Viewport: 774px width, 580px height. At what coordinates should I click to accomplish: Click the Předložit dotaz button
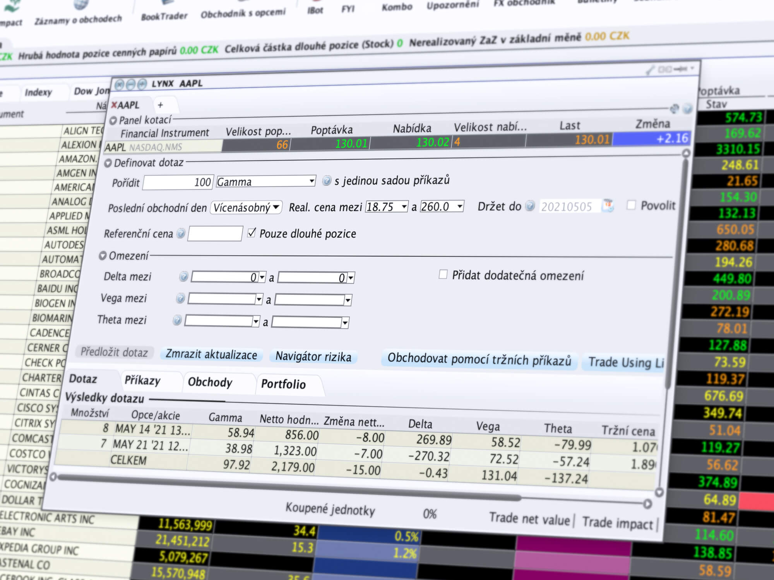tap(113, 356)
